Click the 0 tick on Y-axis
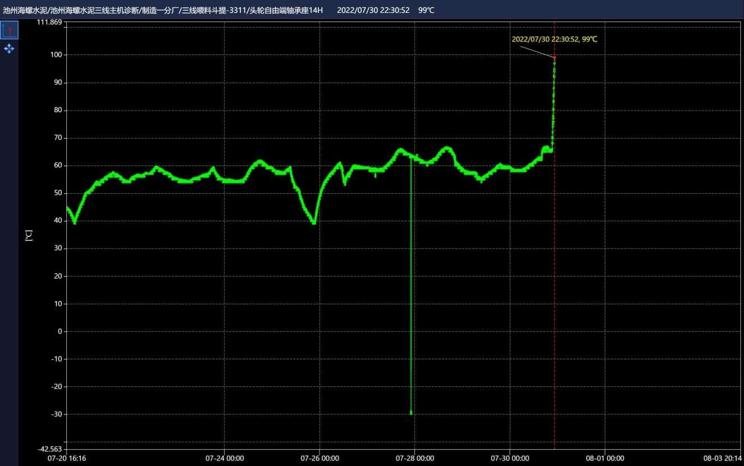The width and height of the screenshot is (744, 466). tap(59, 331)
